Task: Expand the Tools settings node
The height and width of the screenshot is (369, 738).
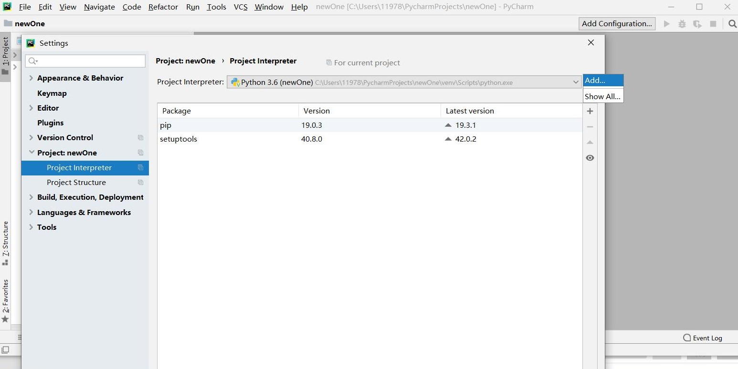Action: click(x=31, y=227)
